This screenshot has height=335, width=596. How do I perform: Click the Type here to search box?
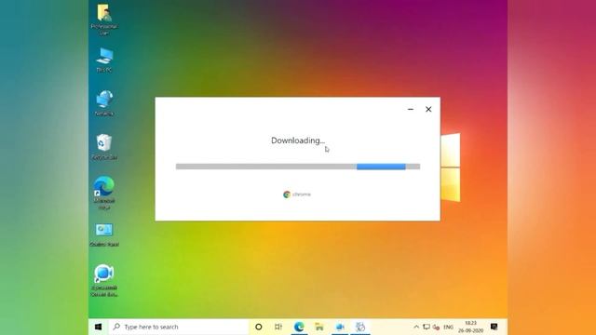tap(178, 327)
